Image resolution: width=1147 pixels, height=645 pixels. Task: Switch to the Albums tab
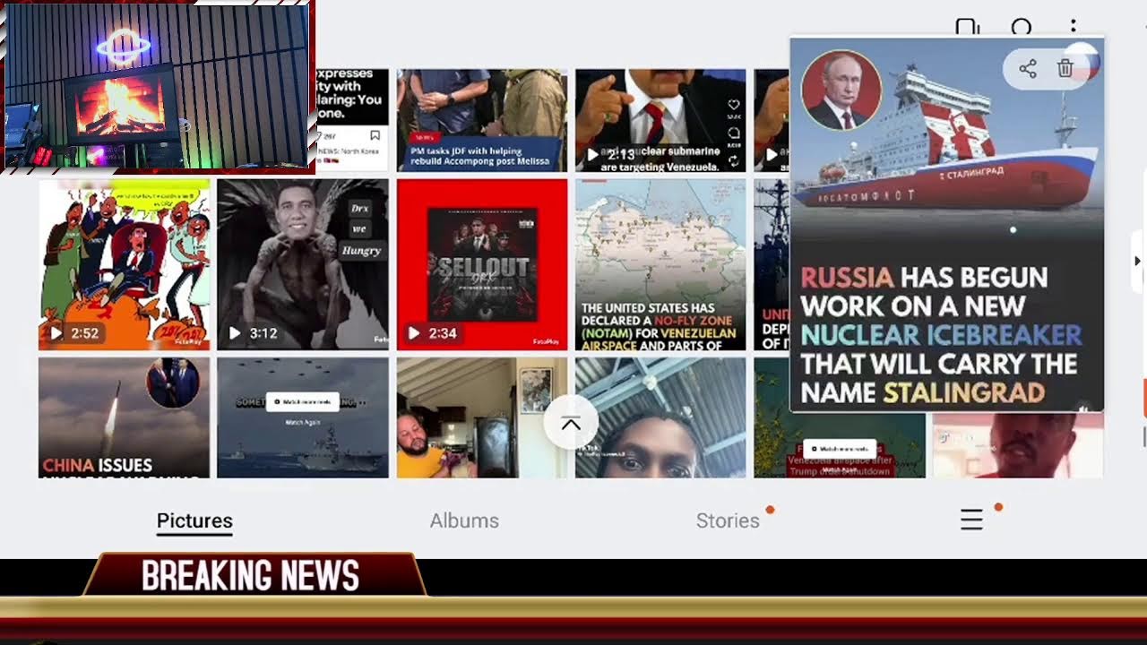click(x=464, y=520)
